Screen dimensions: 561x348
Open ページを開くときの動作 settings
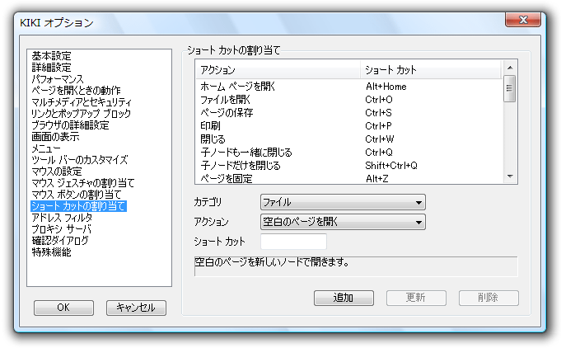point(76,90)
